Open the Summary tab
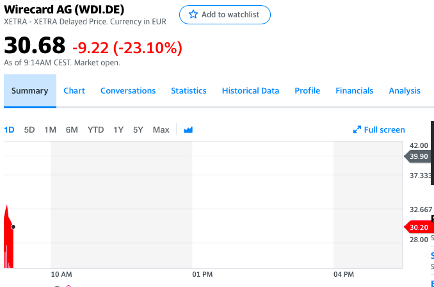This screenshot has height=287, width=434. 30,91
